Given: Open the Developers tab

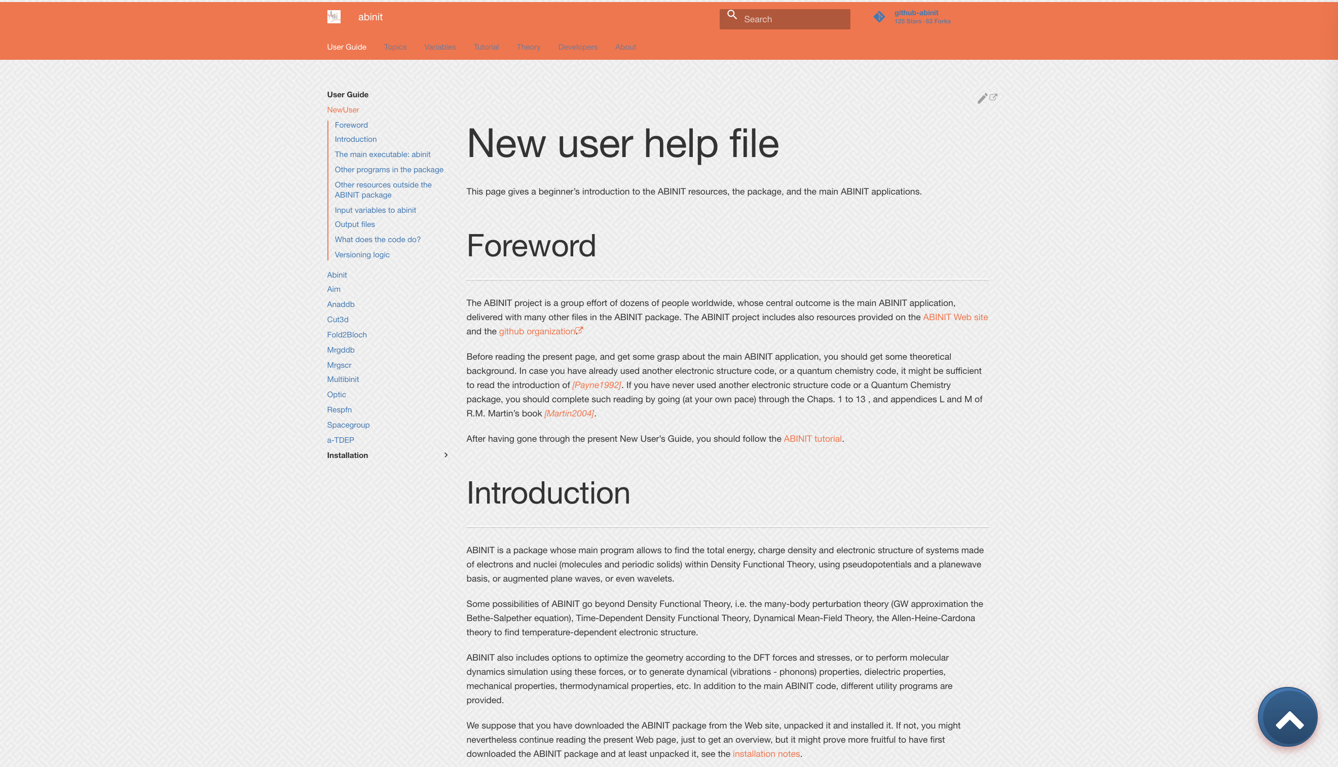Looking at the screenshot, I should (x=578, y=47).
